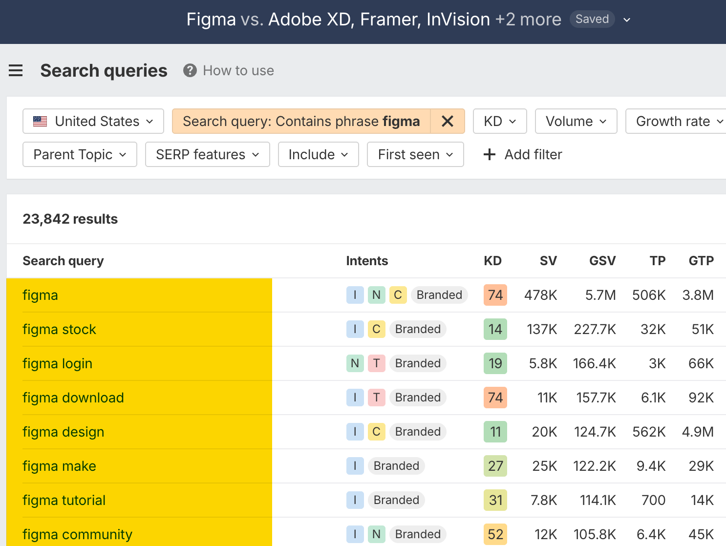The width and height of the screenshot is (726, 546).
Task: Click Informational intent badge for figma make
Action: pos(355,466)
